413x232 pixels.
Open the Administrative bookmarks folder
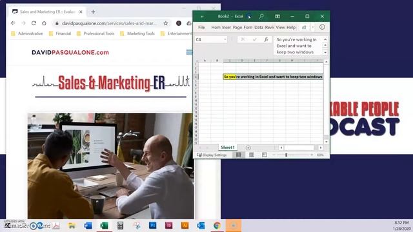coord(27,34)
